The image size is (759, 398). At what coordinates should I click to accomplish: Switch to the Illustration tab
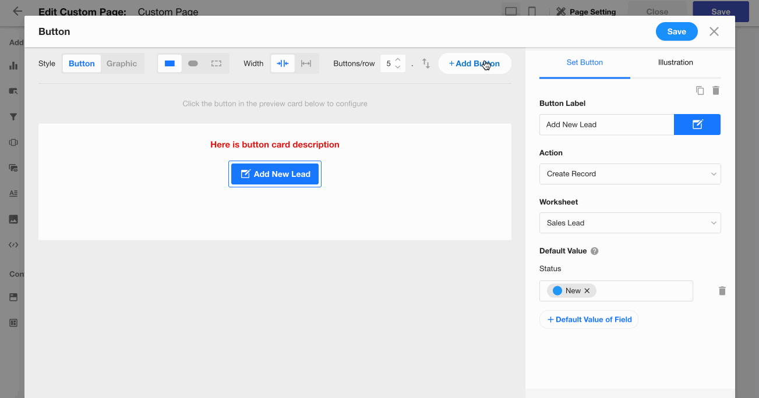[x=675, y=62]
